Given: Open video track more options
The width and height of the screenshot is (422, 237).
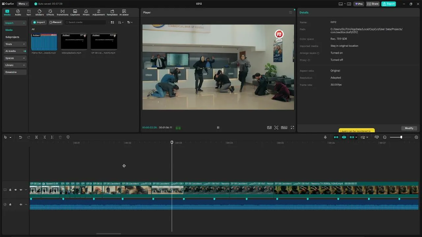Looking at the screenshot, I should coord(26,190).
